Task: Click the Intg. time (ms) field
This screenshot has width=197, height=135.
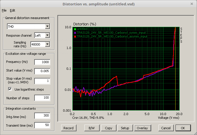Action: point(42,116)
